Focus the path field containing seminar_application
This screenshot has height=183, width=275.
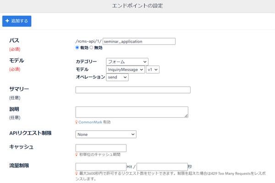click(139, 41)
